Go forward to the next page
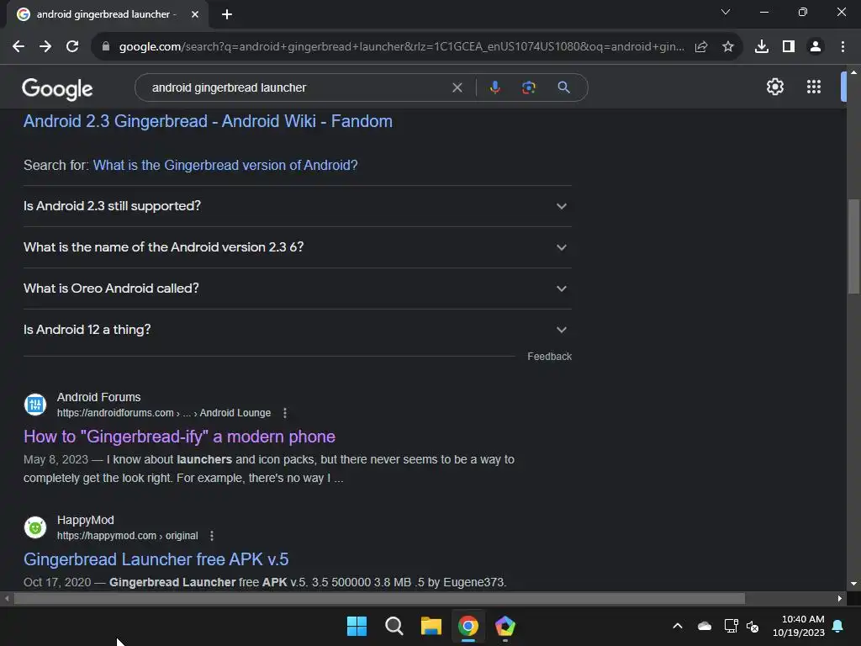861x646 pixels. click(45, 47)
